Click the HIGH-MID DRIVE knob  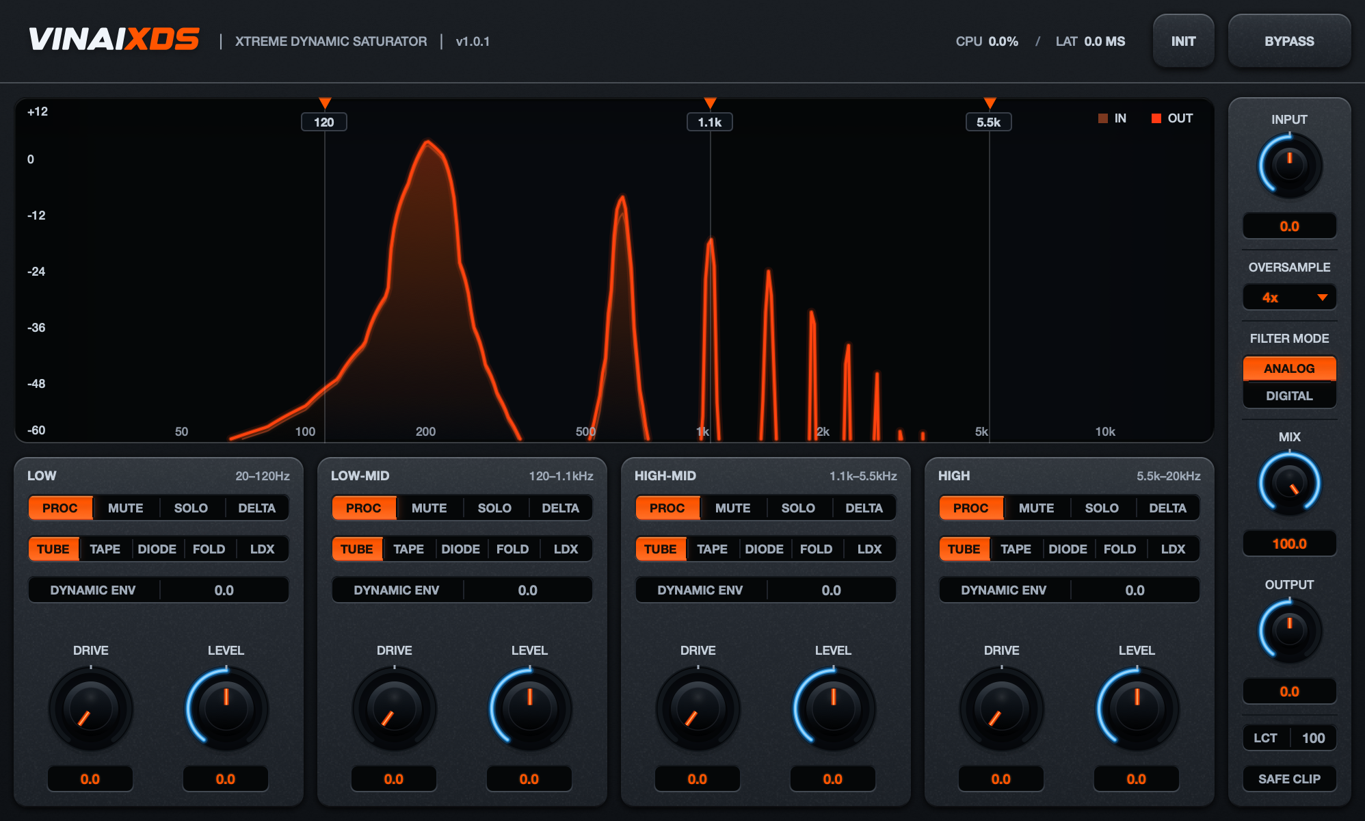point(698,709)
